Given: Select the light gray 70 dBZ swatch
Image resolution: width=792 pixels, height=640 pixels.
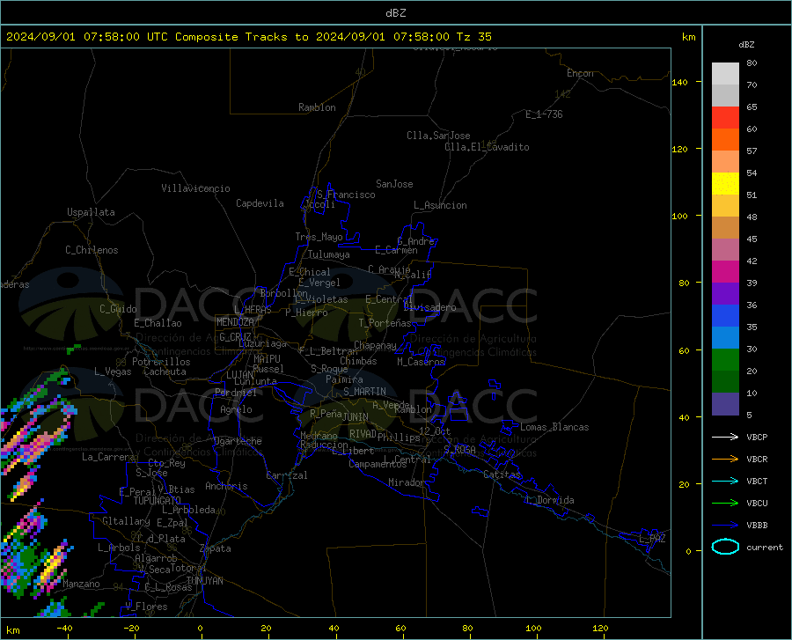Looking at the screenshot, I should point(725,74).
